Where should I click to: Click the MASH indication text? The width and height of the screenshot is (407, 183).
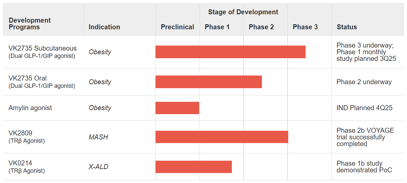pyautogui.click(x=98, y=137)
